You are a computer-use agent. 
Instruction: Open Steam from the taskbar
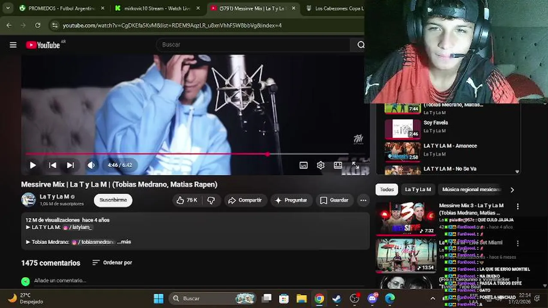[x=337, y=298]
